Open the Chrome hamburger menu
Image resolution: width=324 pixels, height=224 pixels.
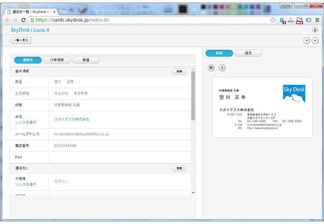pyautogui.click(x=317, y=20)
